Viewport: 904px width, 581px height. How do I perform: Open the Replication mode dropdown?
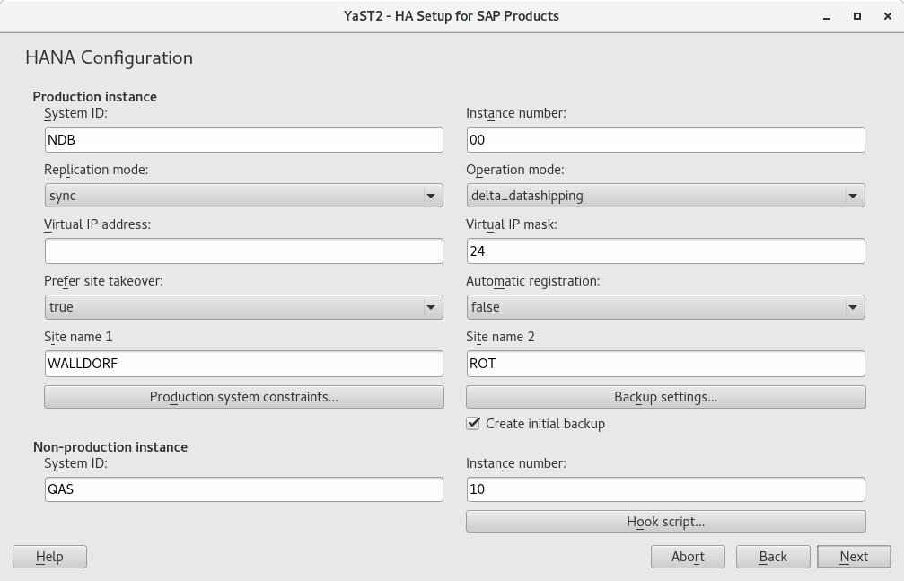[x=243, y=196]
